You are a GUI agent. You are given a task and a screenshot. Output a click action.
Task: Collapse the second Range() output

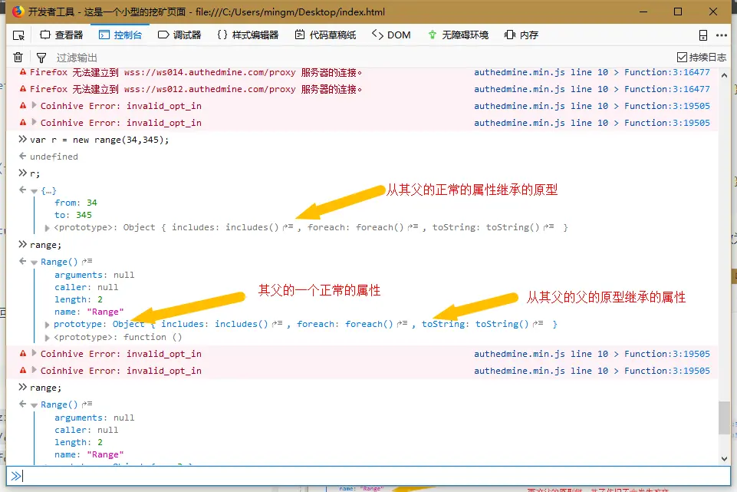[x=34, y=405]
